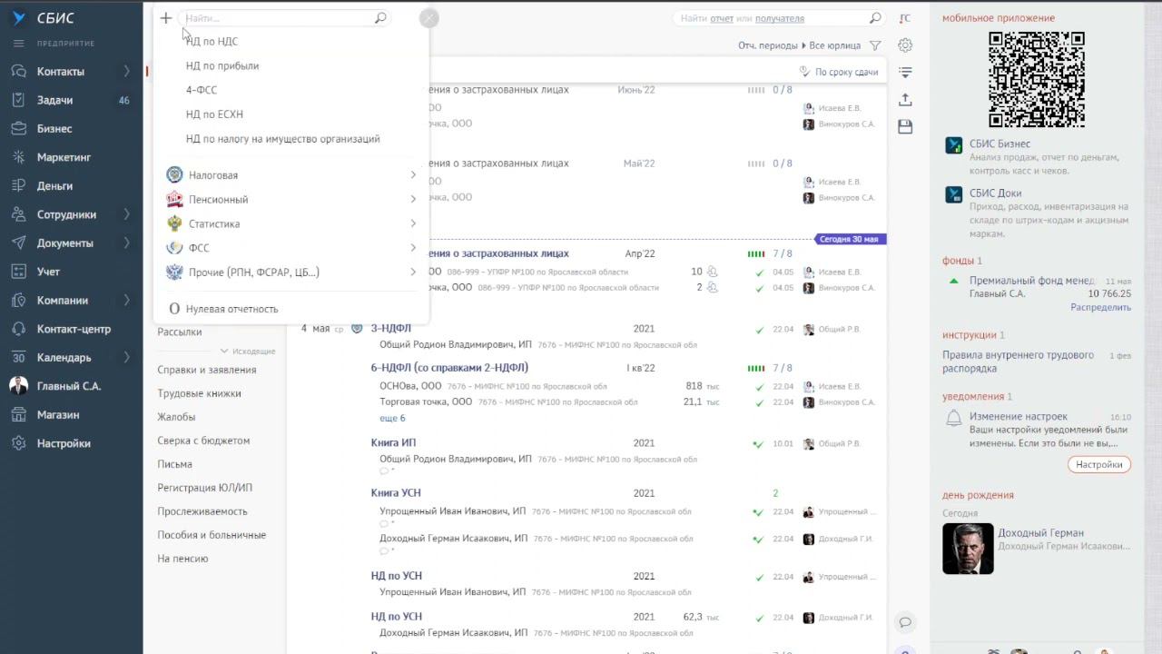The width and height of the screenshot is (1162, 654).
Task: Click the SBIS bird logo icon
Action: click(x=19, y=18)
